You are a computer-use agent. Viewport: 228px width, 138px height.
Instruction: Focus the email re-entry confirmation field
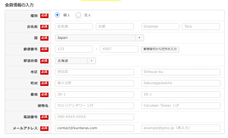tap(181, 128)
